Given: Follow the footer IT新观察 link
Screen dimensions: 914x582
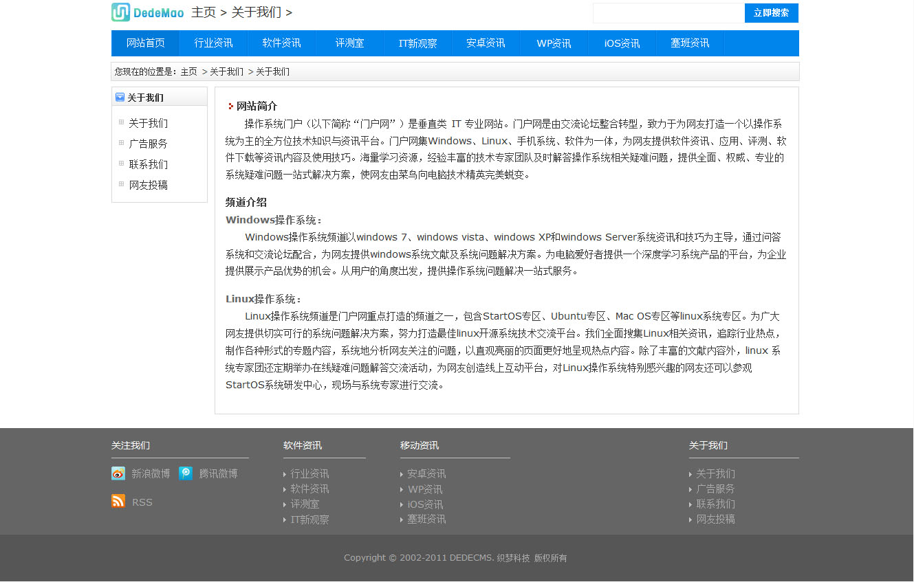Looking at the screenshot, I should (x=309, y=519).
